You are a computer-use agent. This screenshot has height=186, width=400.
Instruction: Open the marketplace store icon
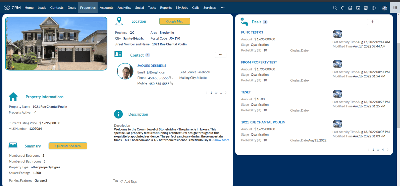tap(366, 8)
